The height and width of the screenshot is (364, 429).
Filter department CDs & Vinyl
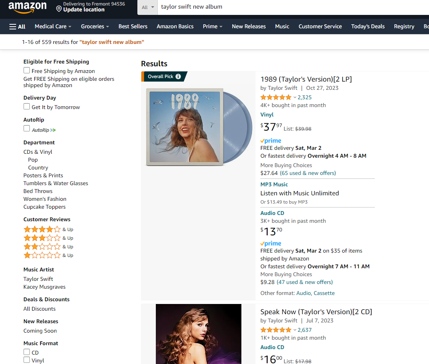pos(38,152)
